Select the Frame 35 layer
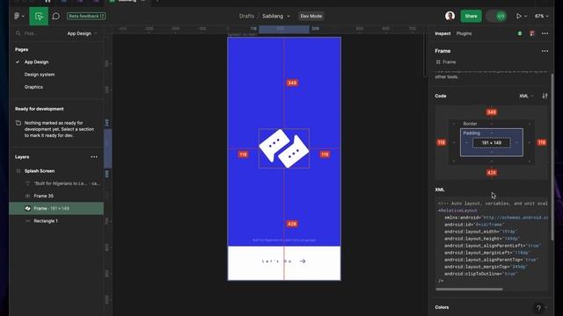 (x=56, y=196)
